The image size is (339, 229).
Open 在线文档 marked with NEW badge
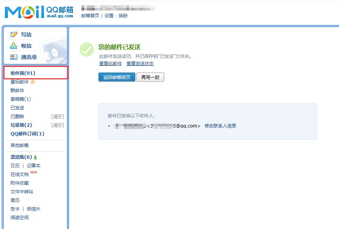click(x=21, y=174)
